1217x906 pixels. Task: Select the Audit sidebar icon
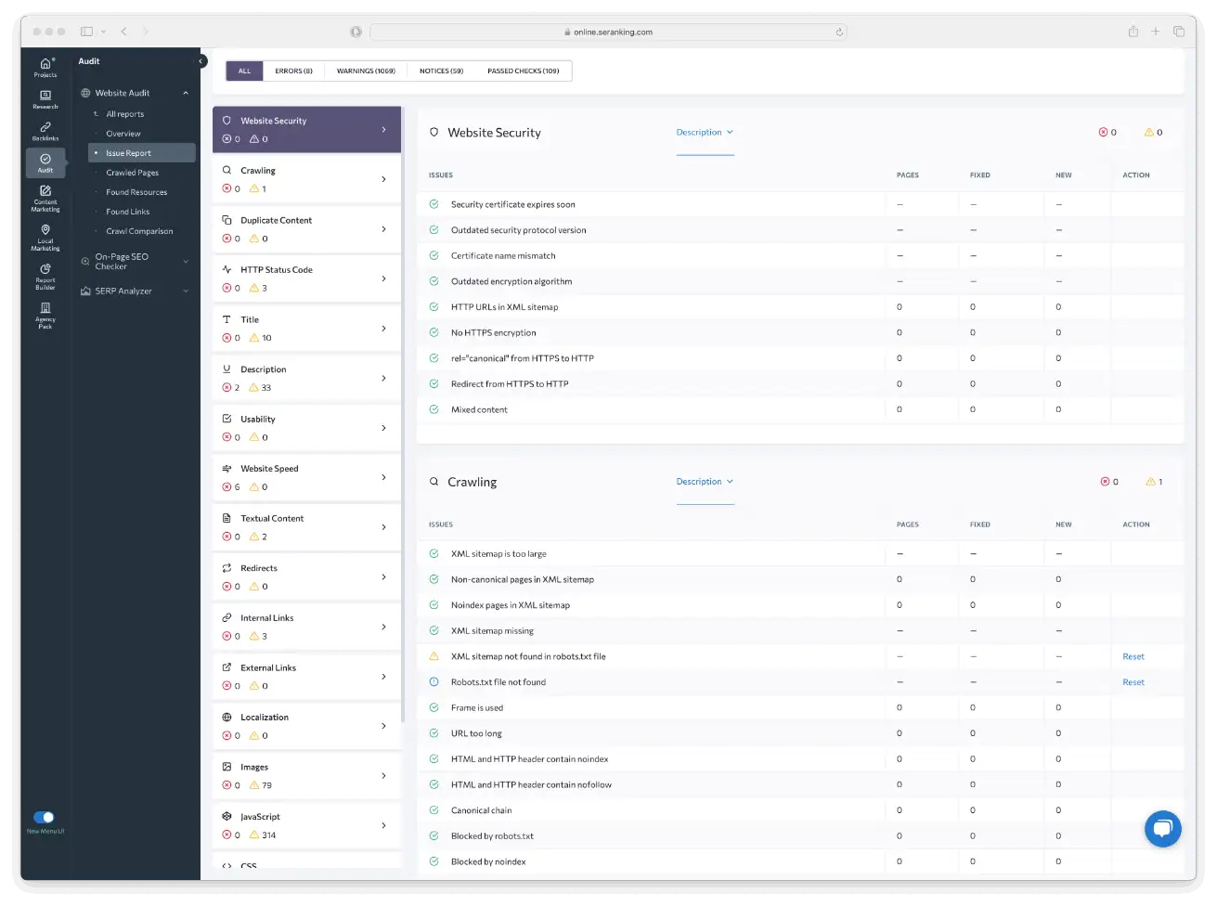[45, 162]
